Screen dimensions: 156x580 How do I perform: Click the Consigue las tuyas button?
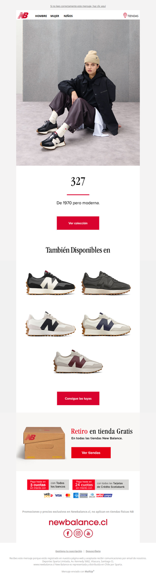(x=78, y=399)
